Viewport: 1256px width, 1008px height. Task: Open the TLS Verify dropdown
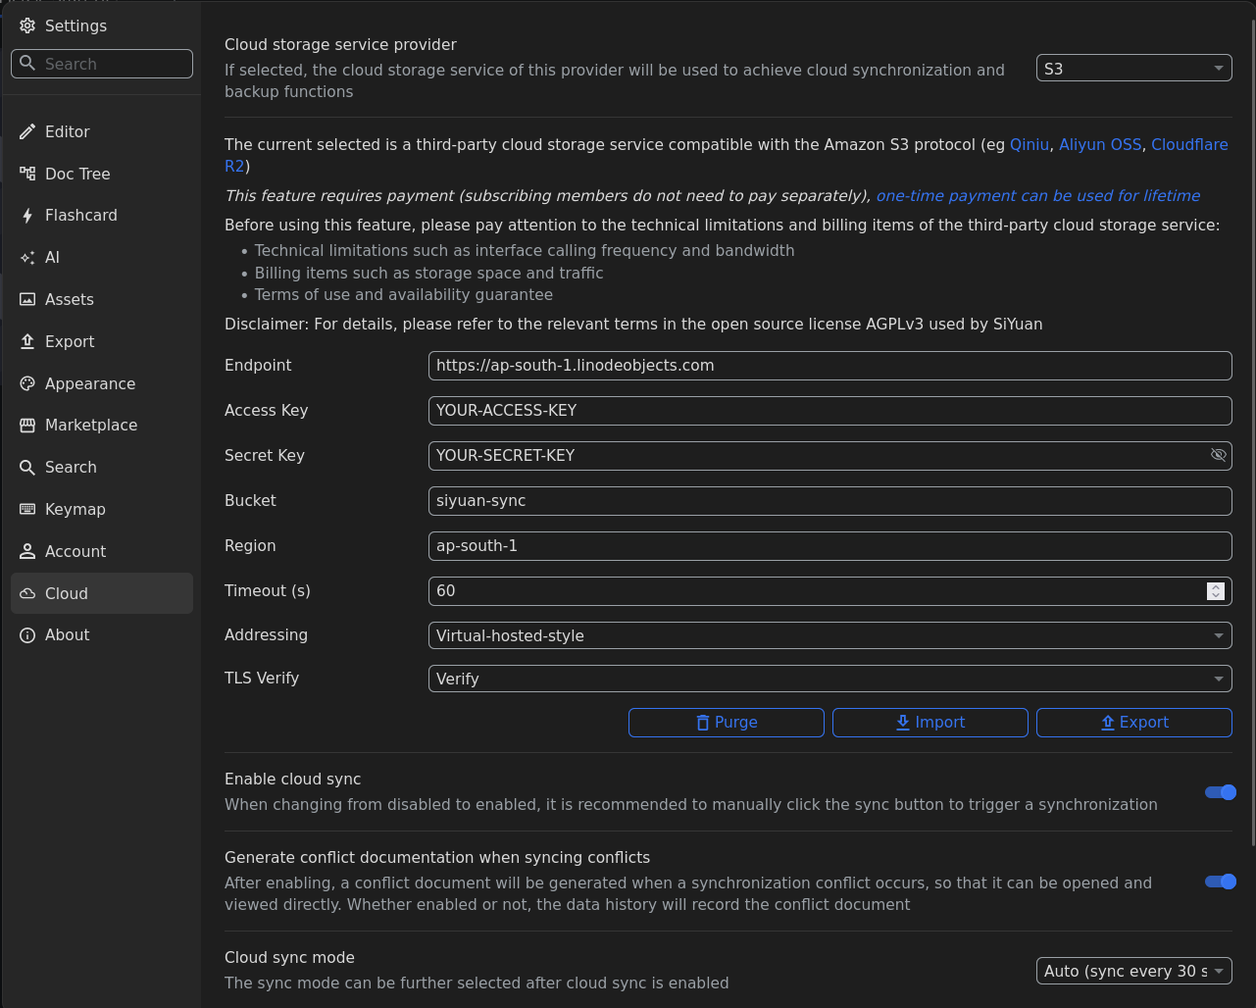pyautogui.click(x=829, y=679)
